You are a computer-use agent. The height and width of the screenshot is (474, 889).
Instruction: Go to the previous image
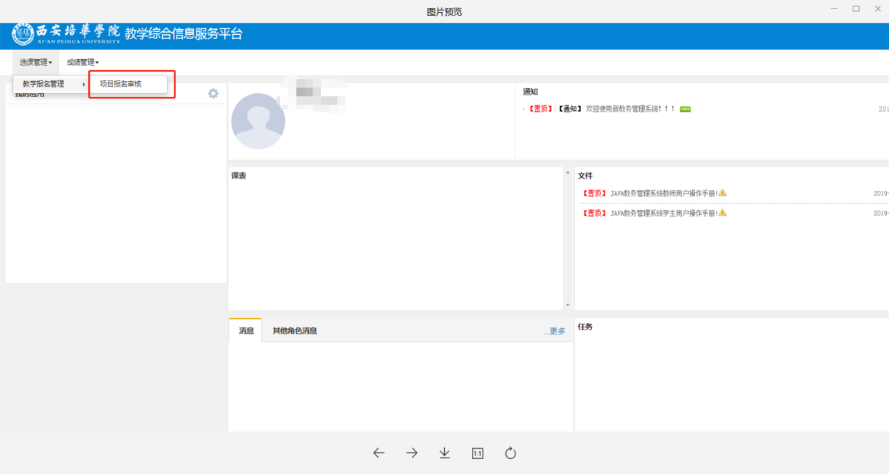click(x=379, y=453)
